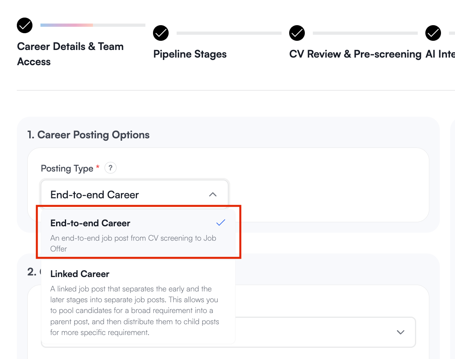Click the blue checkmark beside End-to-end Career
The image size is (455, 359).
coord(221,223)
